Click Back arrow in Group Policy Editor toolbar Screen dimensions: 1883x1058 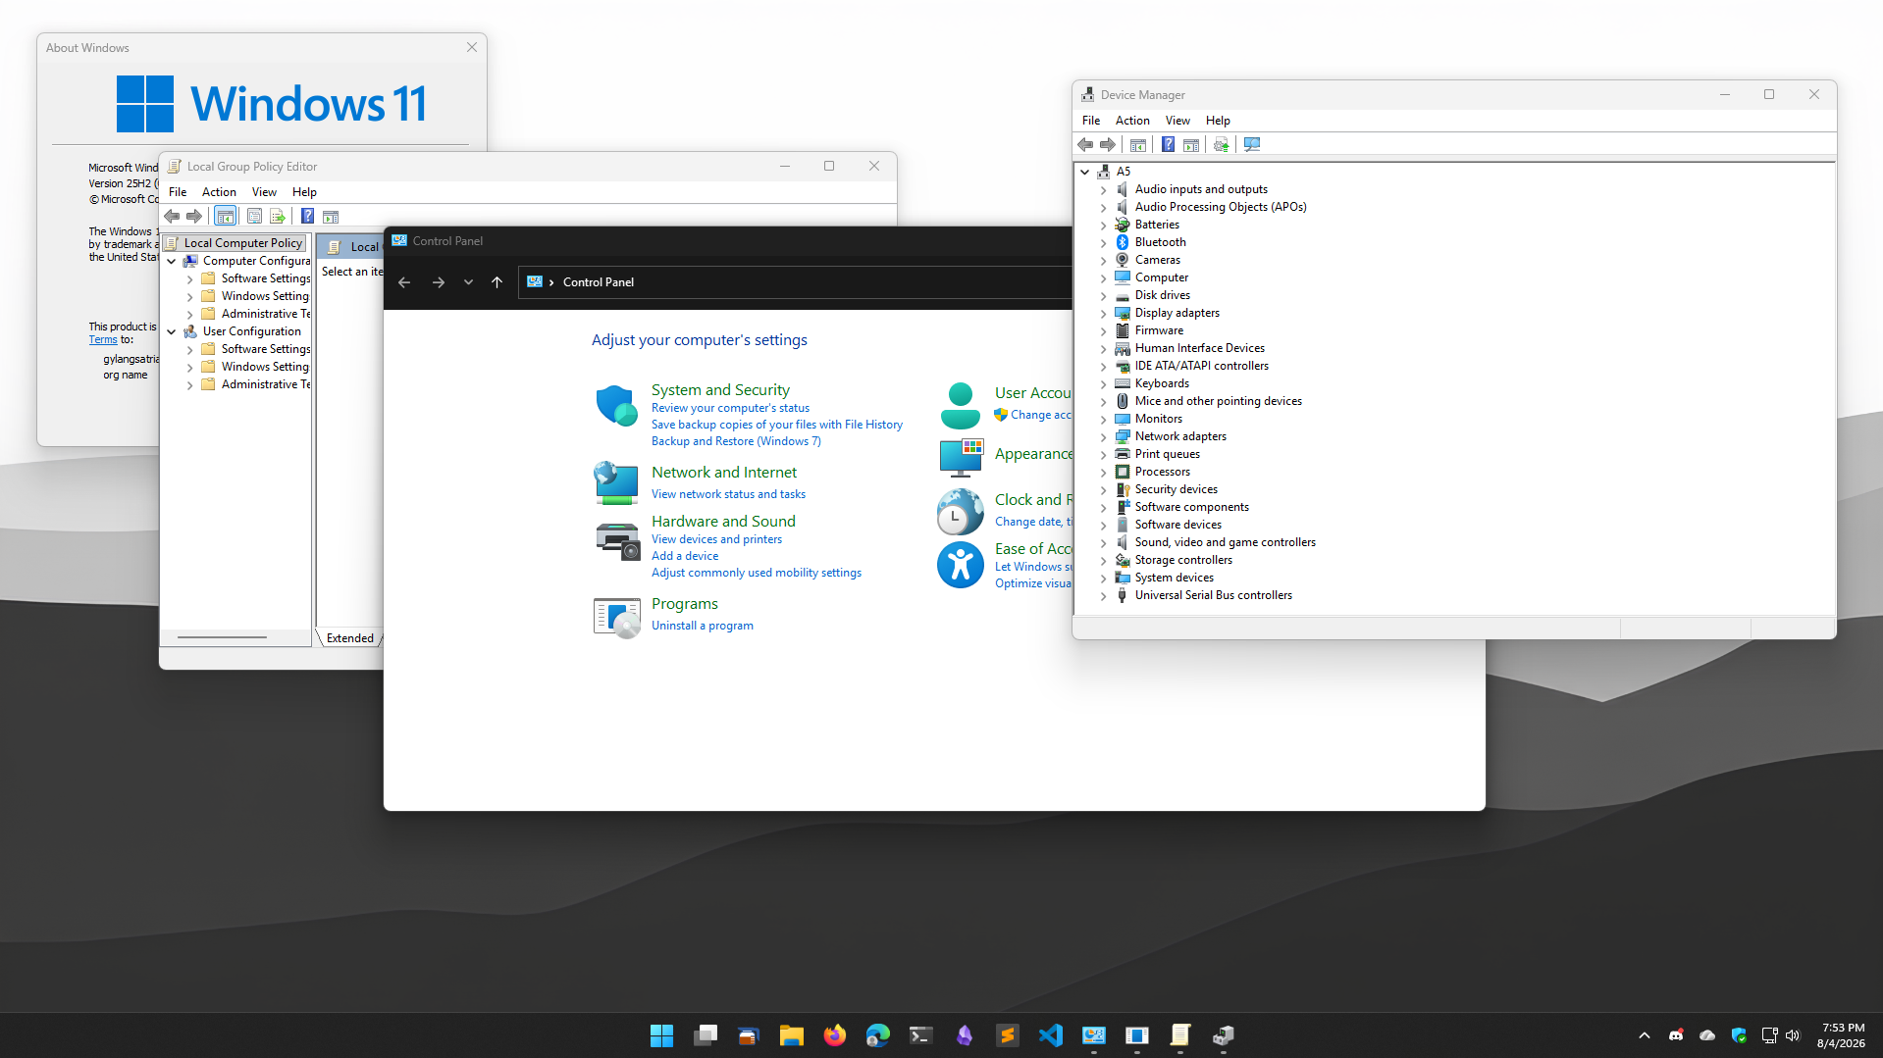(172, 216)
